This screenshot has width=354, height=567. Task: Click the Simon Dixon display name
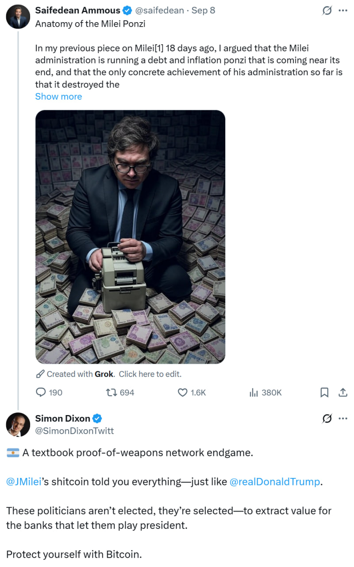click(x=62, y=418)
